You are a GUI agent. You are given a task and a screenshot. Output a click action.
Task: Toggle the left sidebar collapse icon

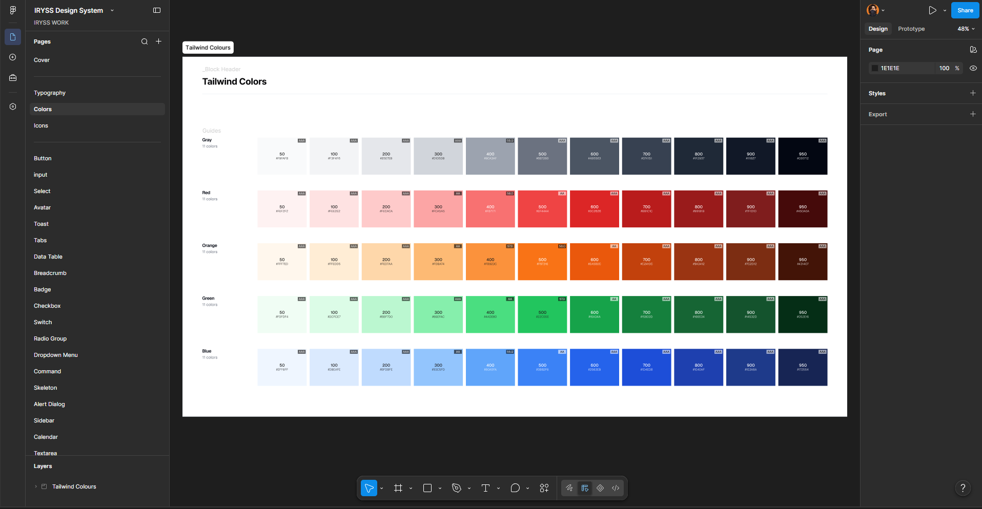tap(157, 10)
